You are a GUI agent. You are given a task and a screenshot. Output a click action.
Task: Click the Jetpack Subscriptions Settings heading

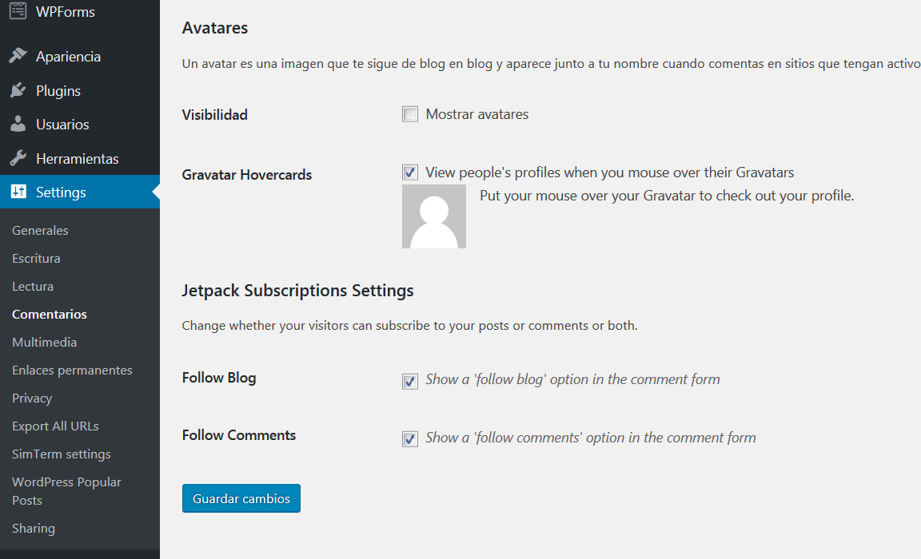pos(297,291)
